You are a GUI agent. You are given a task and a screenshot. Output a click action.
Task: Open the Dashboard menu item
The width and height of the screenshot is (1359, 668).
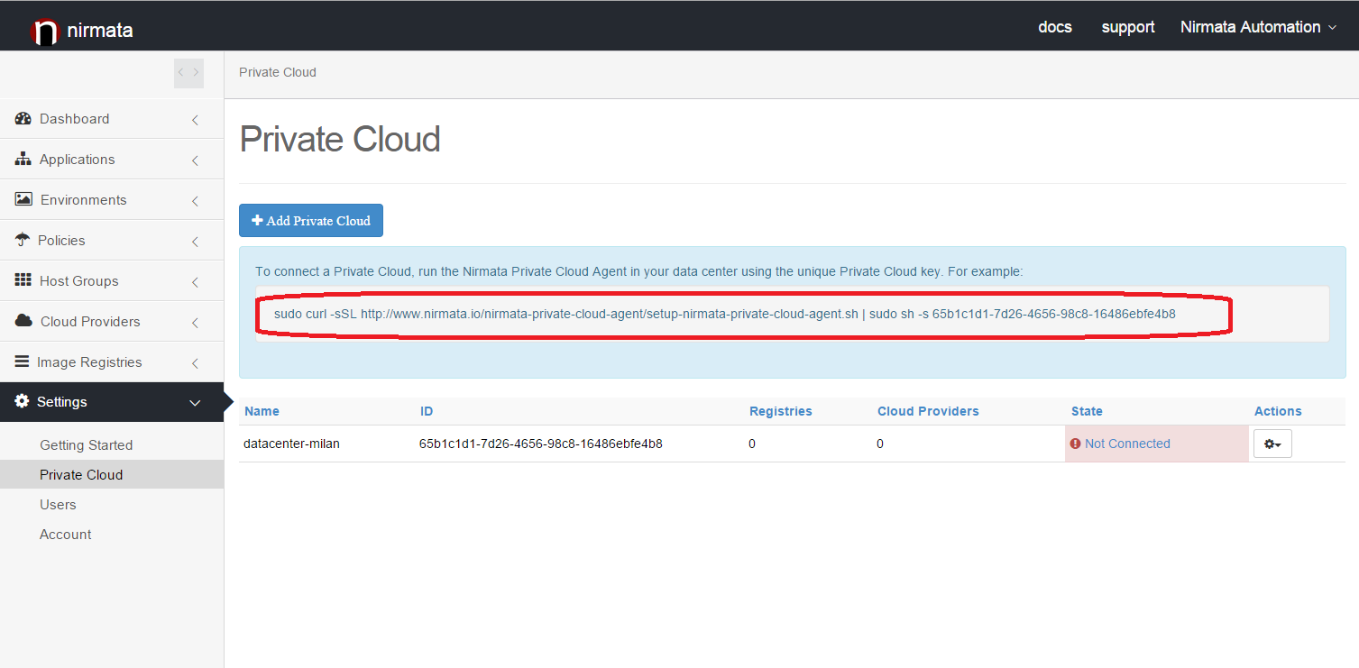(112, 118)
